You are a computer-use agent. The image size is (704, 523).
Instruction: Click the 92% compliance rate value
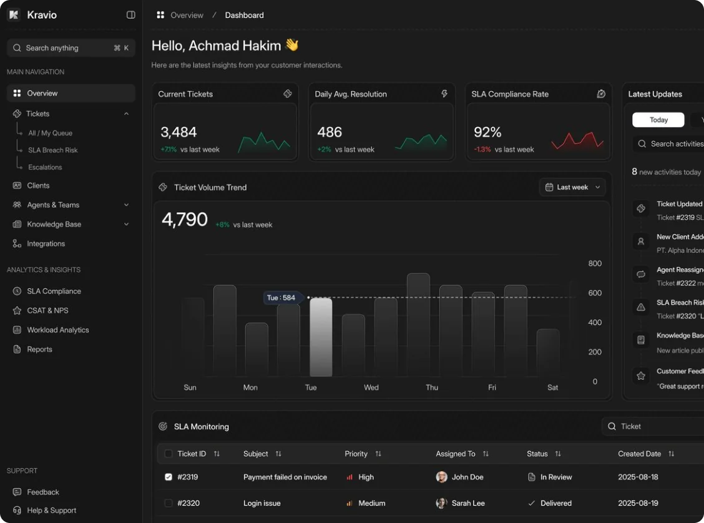click(x=487, y=132)
